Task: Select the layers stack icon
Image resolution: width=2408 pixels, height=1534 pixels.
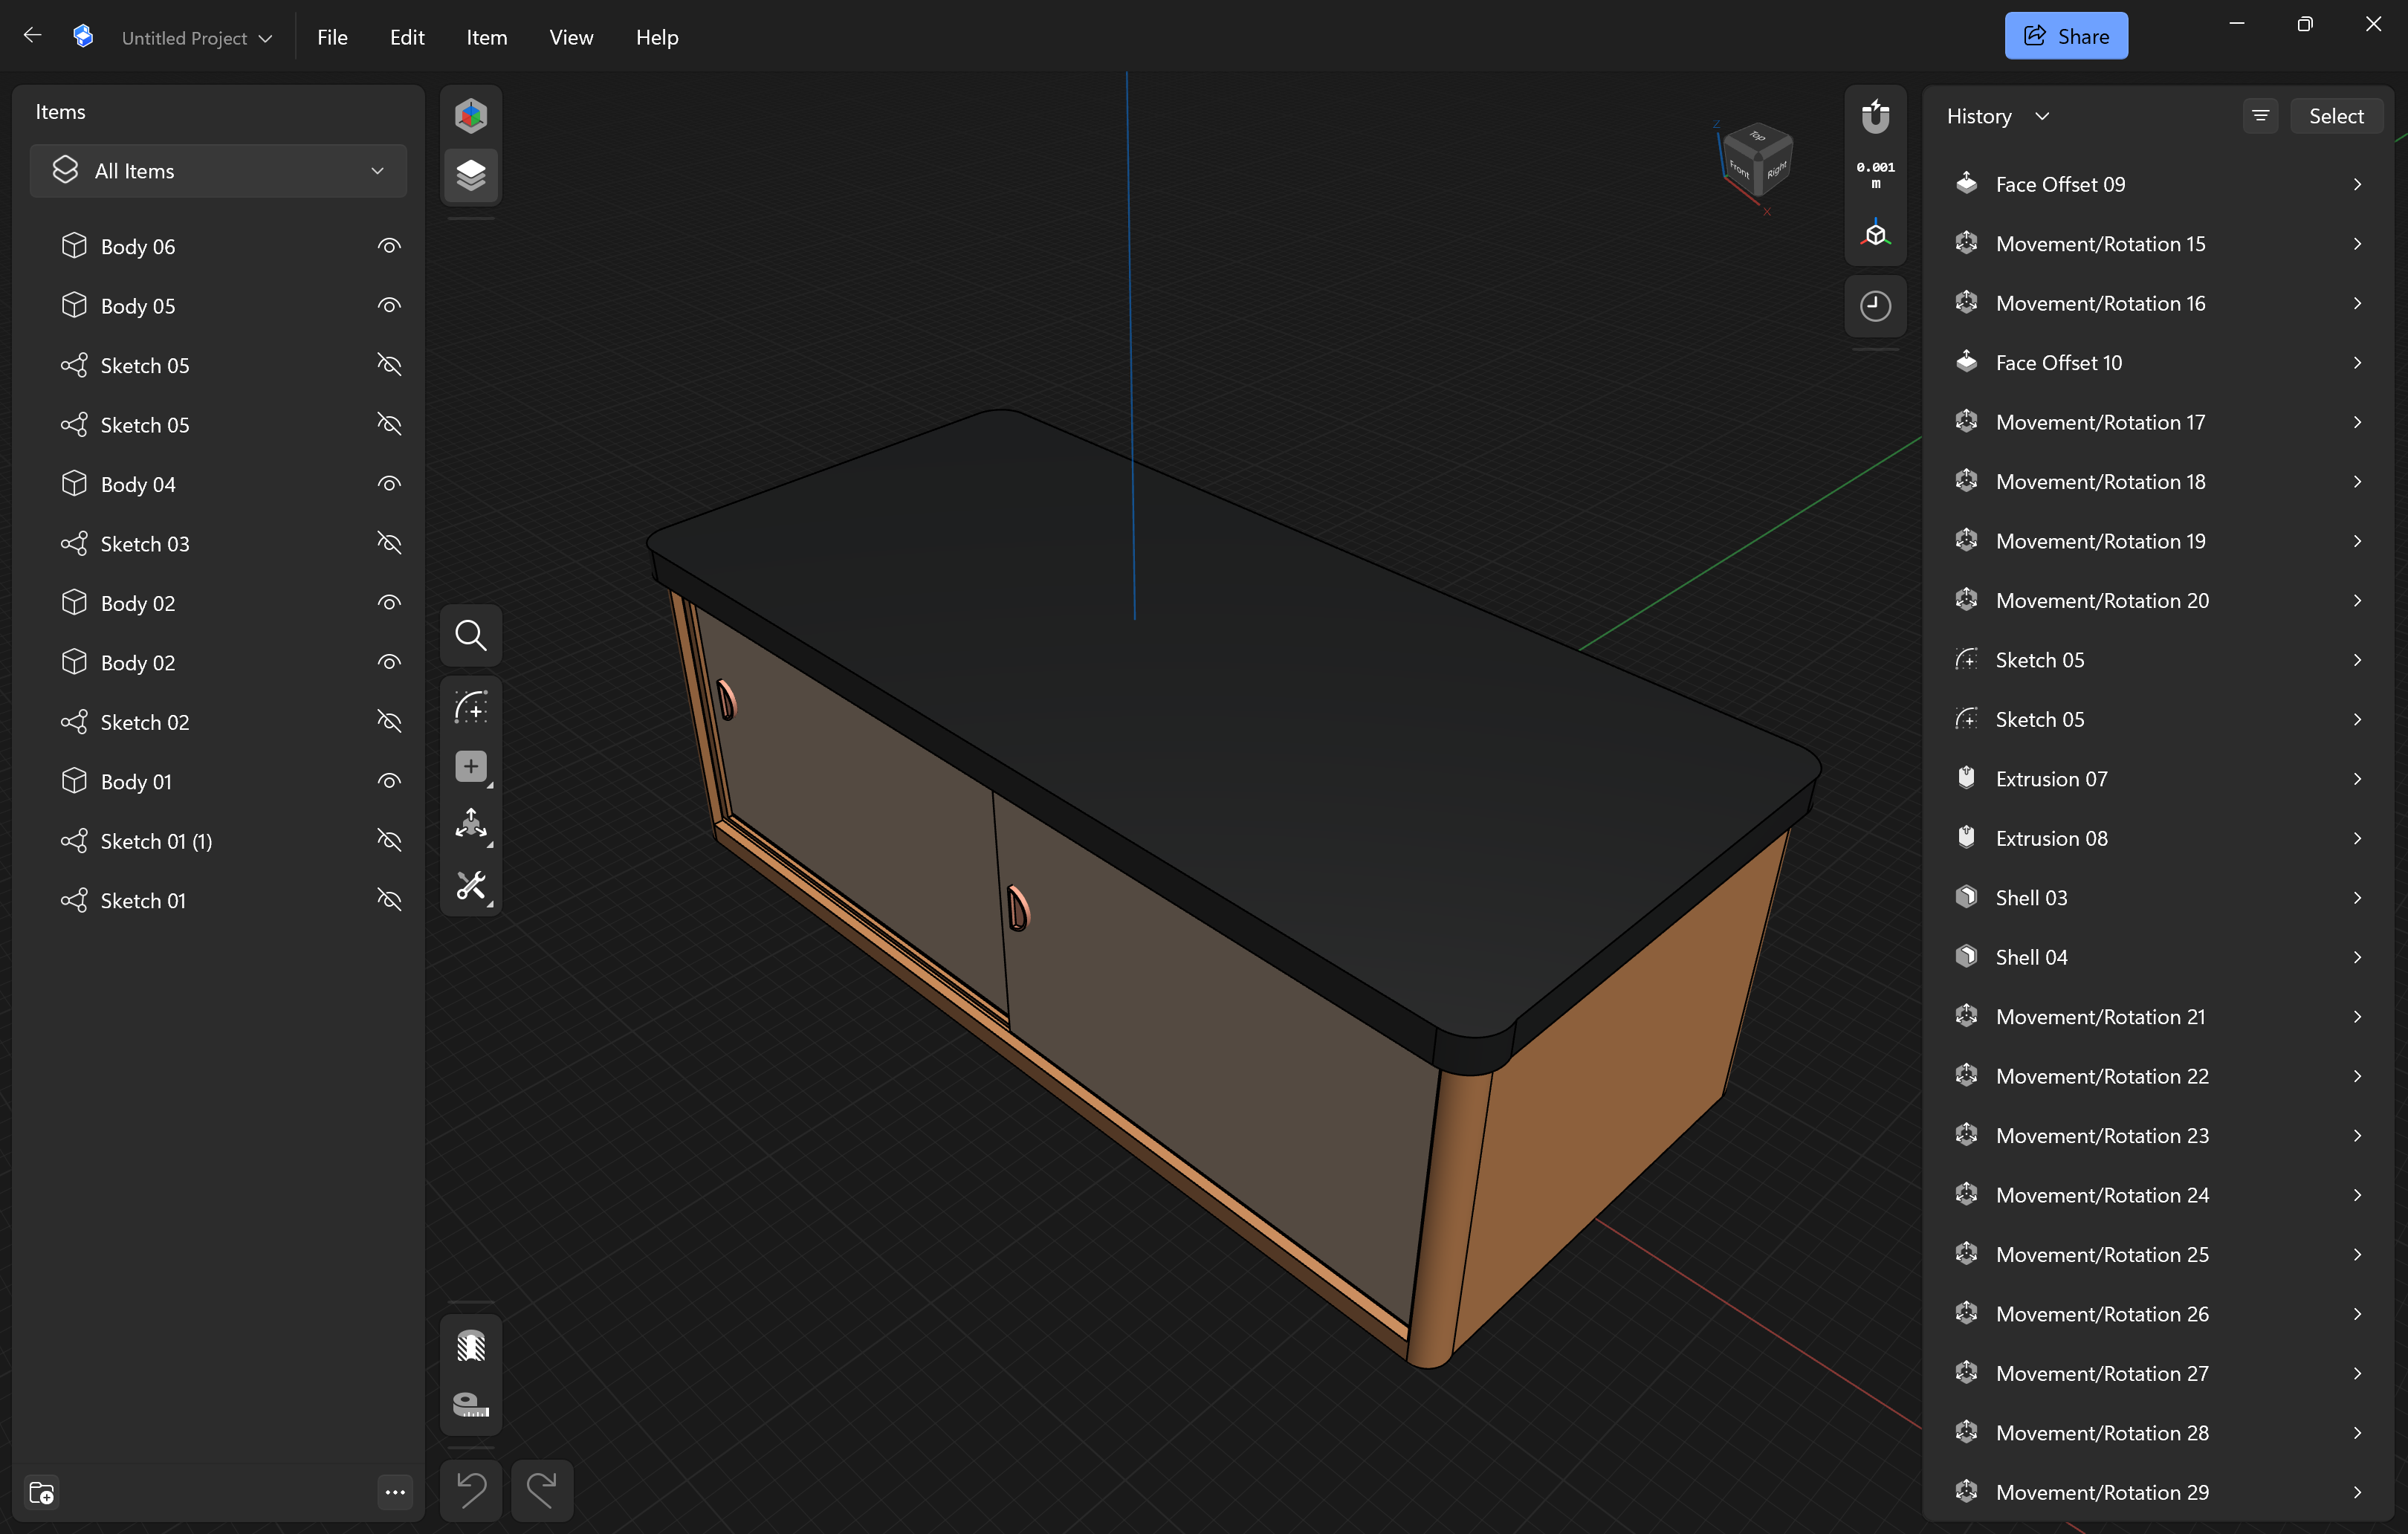Action: coord(471,175)
